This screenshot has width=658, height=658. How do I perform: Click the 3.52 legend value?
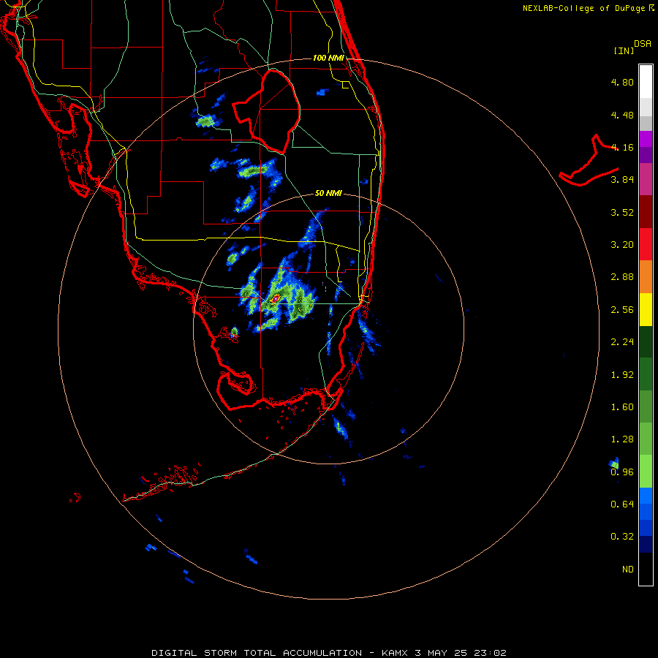[622, 212]
